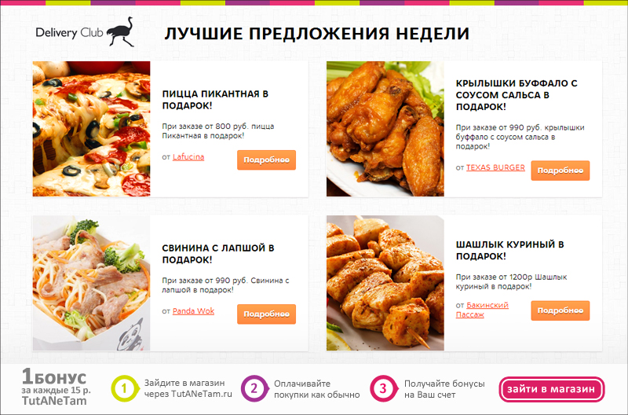Screen dimensions: 628x415
Task: Click Подробнее button for pizza offer
Action: pyautogui.click(x=266, y=160)
